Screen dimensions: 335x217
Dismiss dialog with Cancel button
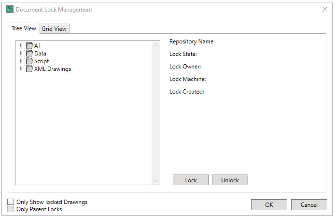click(x=309, y=205)
